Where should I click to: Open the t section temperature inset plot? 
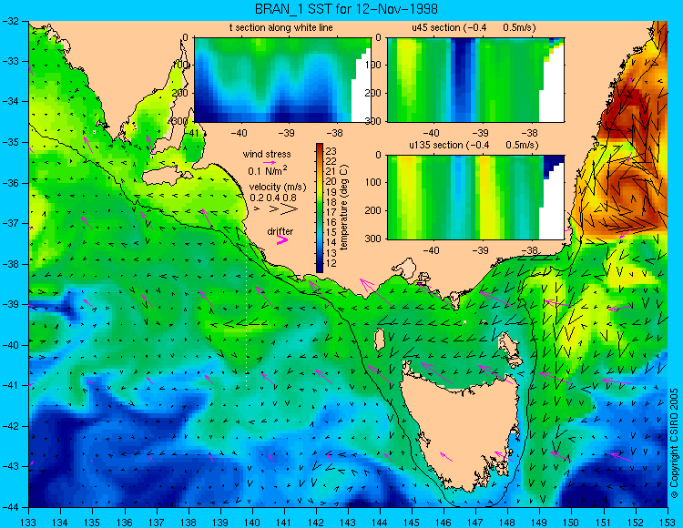tap(282, 80)
